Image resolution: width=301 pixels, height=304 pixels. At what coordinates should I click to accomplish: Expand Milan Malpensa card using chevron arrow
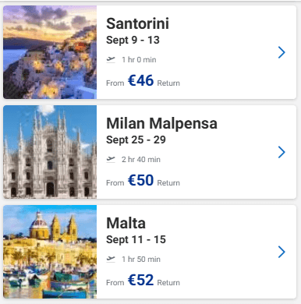pos(282,152)
